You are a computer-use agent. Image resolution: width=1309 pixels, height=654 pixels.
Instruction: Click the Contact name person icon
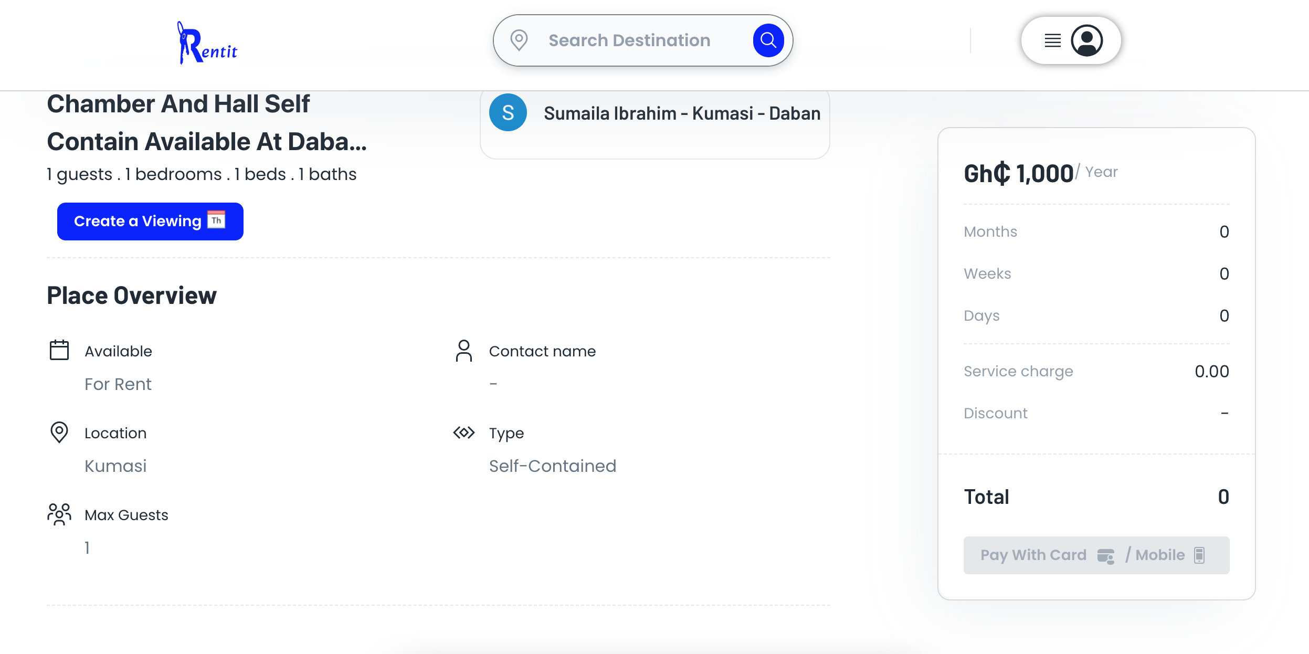click(464, 351)
